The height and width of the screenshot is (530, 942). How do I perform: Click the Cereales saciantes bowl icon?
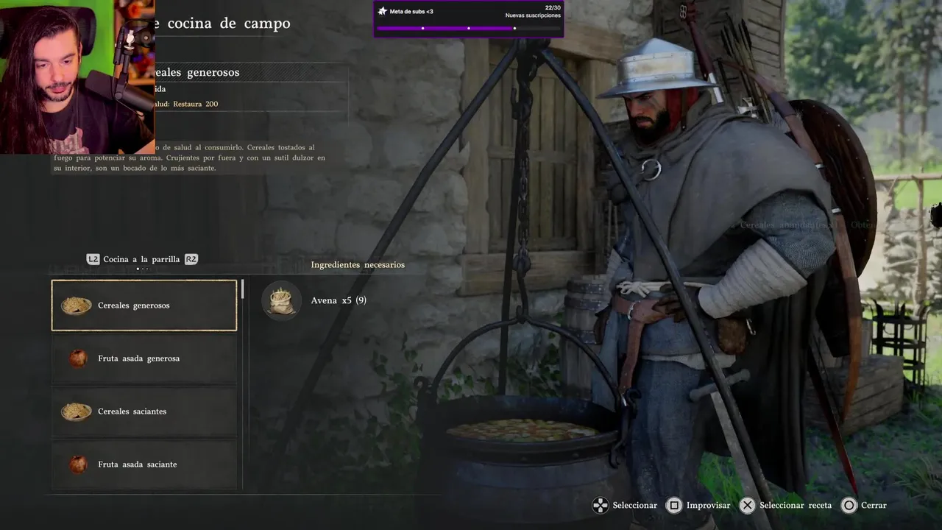pyautogui.click(x=77, y=411)
